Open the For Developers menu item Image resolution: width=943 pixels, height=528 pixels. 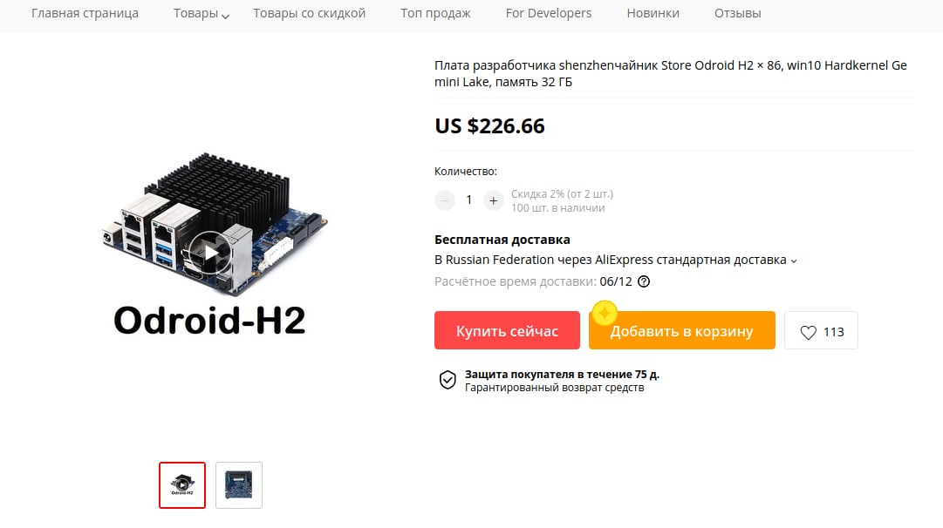pos(549,13)
